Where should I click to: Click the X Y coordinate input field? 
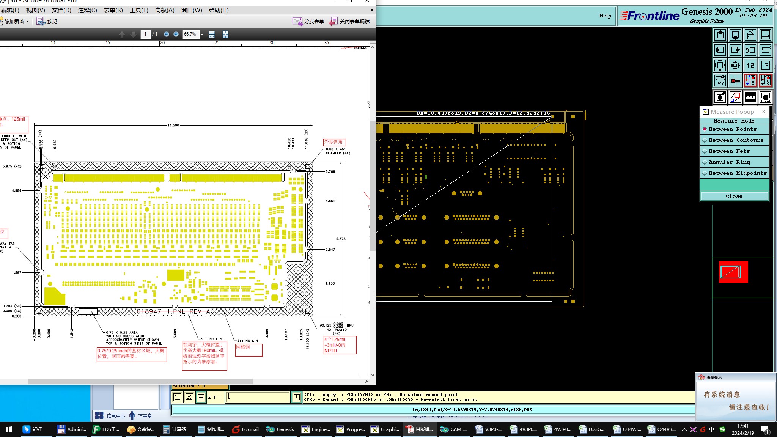[258, 397]
